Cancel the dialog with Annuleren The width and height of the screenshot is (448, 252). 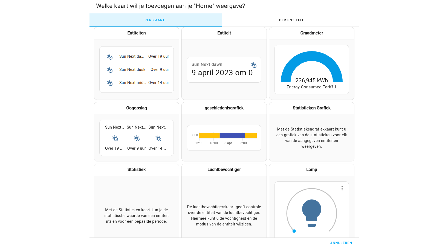[x=341, y=243]
